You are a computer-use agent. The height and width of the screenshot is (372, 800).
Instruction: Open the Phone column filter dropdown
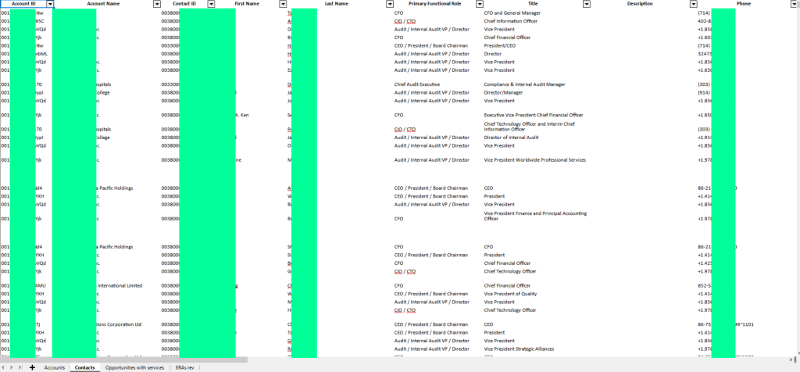[x=794, y=4]
